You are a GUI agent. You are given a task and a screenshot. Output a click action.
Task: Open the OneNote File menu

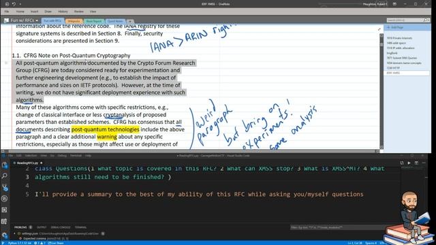(x=7, y=12)
